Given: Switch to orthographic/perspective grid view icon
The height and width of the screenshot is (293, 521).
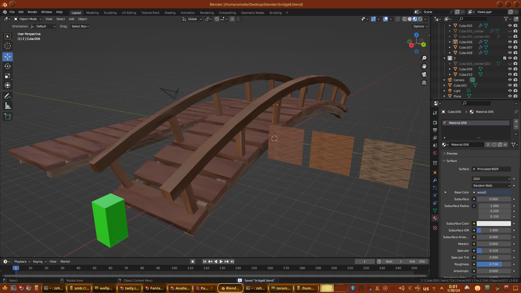Looking at the screenshot, I should [x=424, y=82].
